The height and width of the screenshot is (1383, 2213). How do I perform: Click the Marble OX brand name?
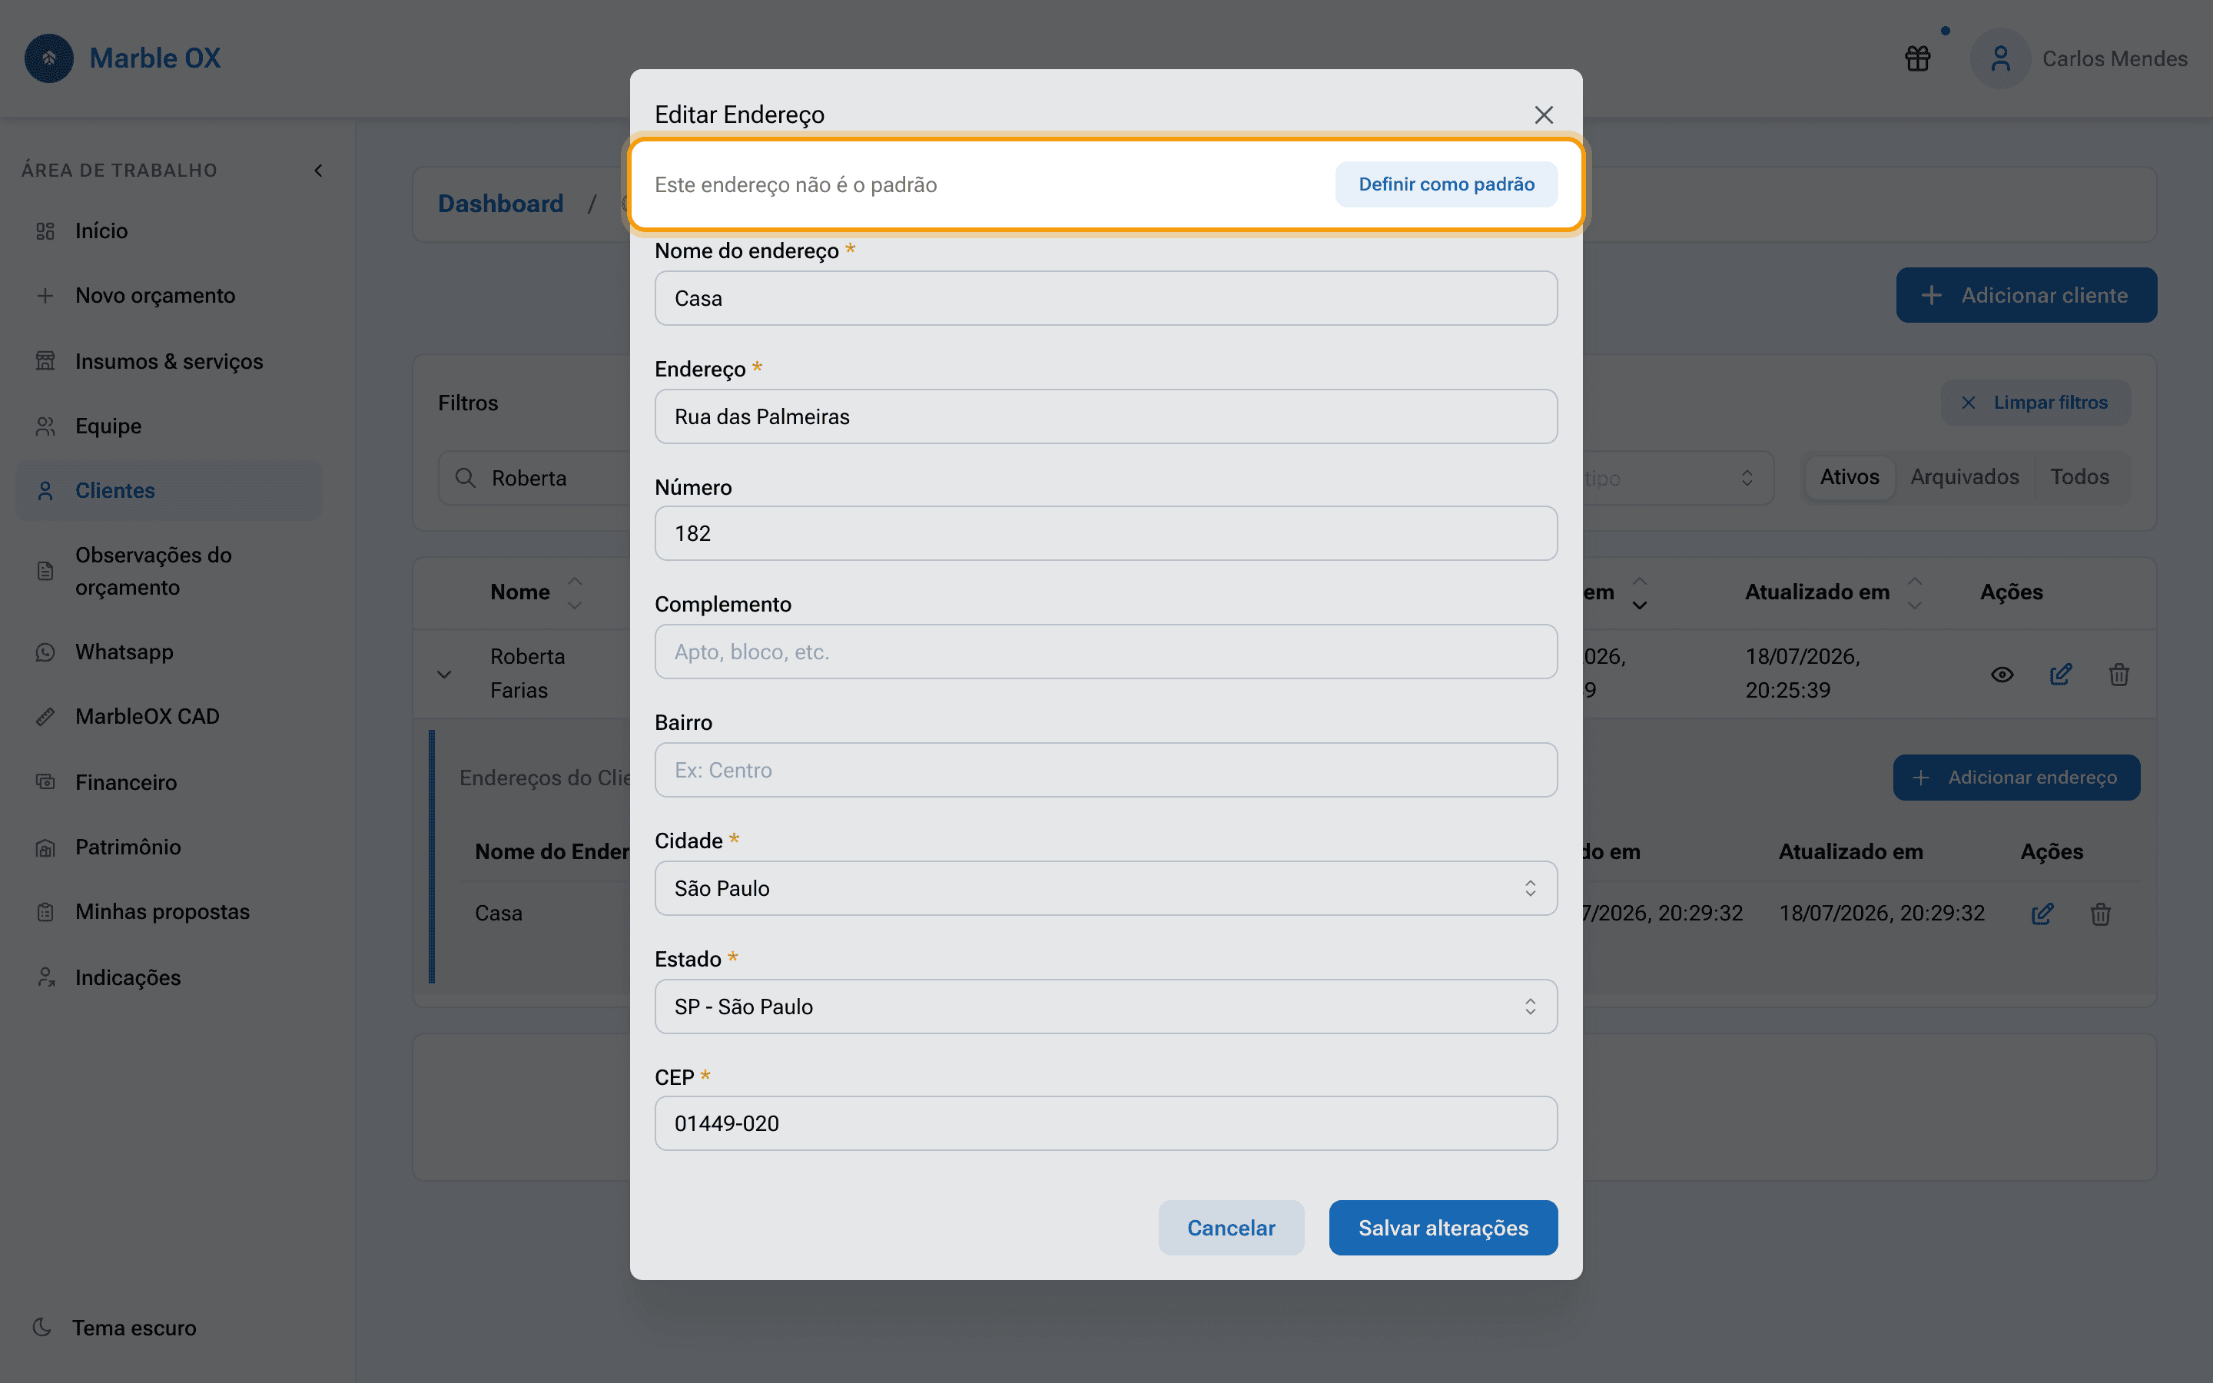(x=154, y=58)
